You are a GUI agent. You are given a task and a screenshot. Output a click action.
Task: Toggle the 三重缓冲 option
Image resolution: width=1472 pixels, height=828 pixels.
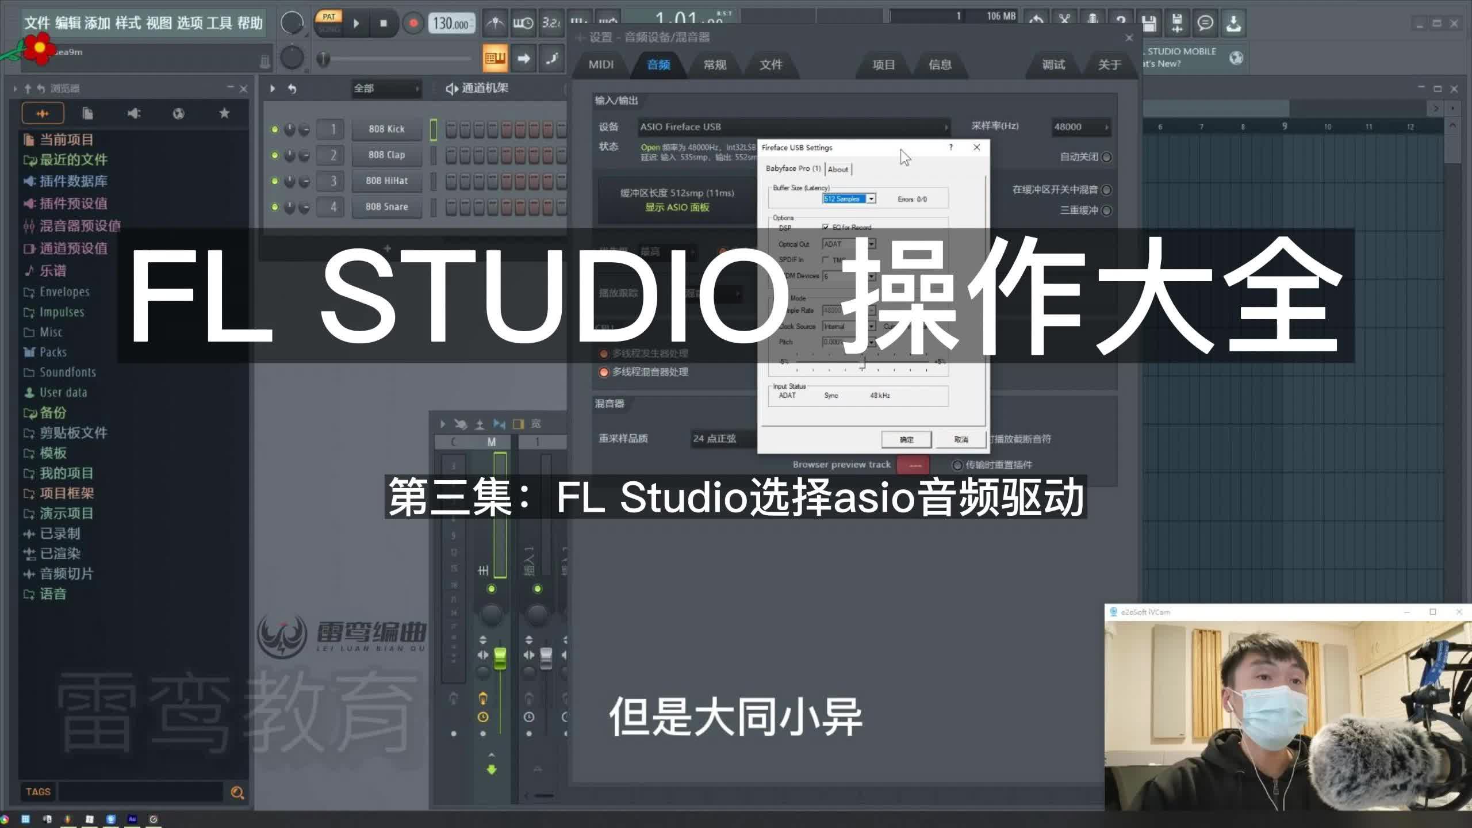pyautogui.click(x=1106, y=210)
